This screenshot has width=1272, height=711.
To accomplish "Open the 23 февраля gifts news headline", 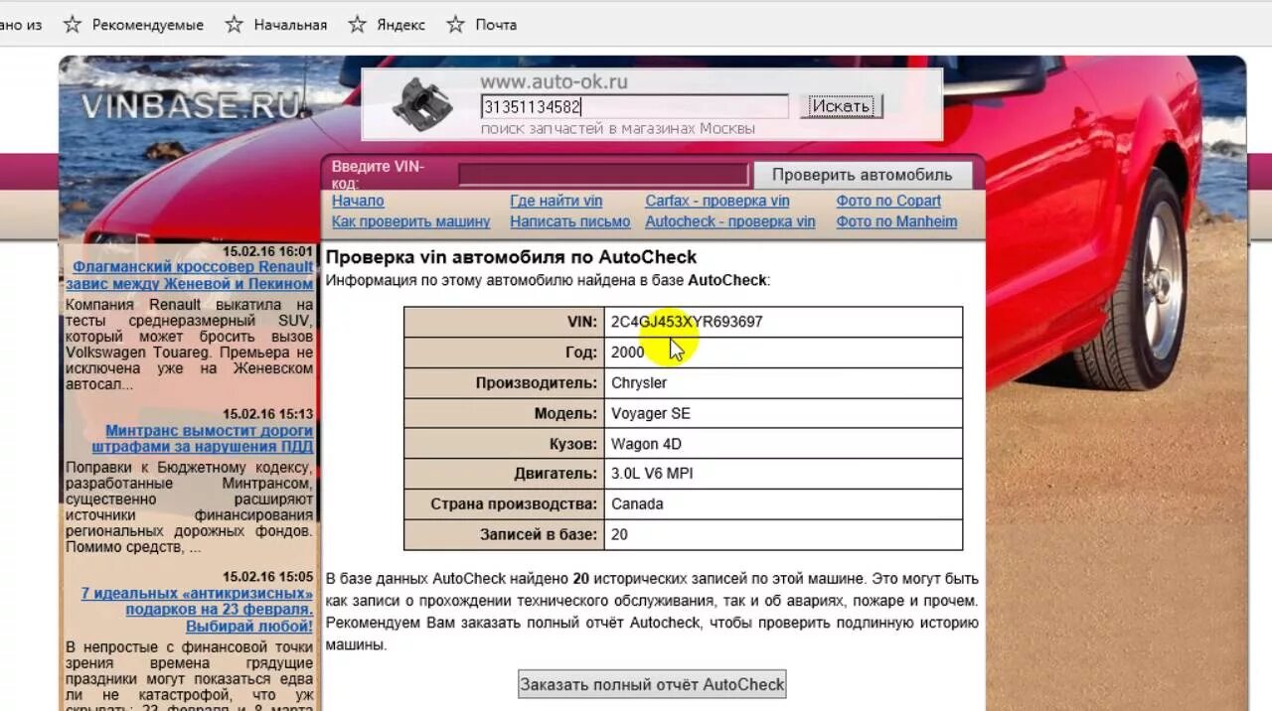I will point(197,610).
